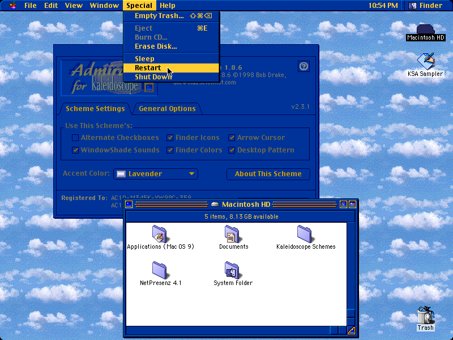Select the NetPresenz 4.1 folder icon
Screen dimensions: 453x340
click(x=160, y=270)
